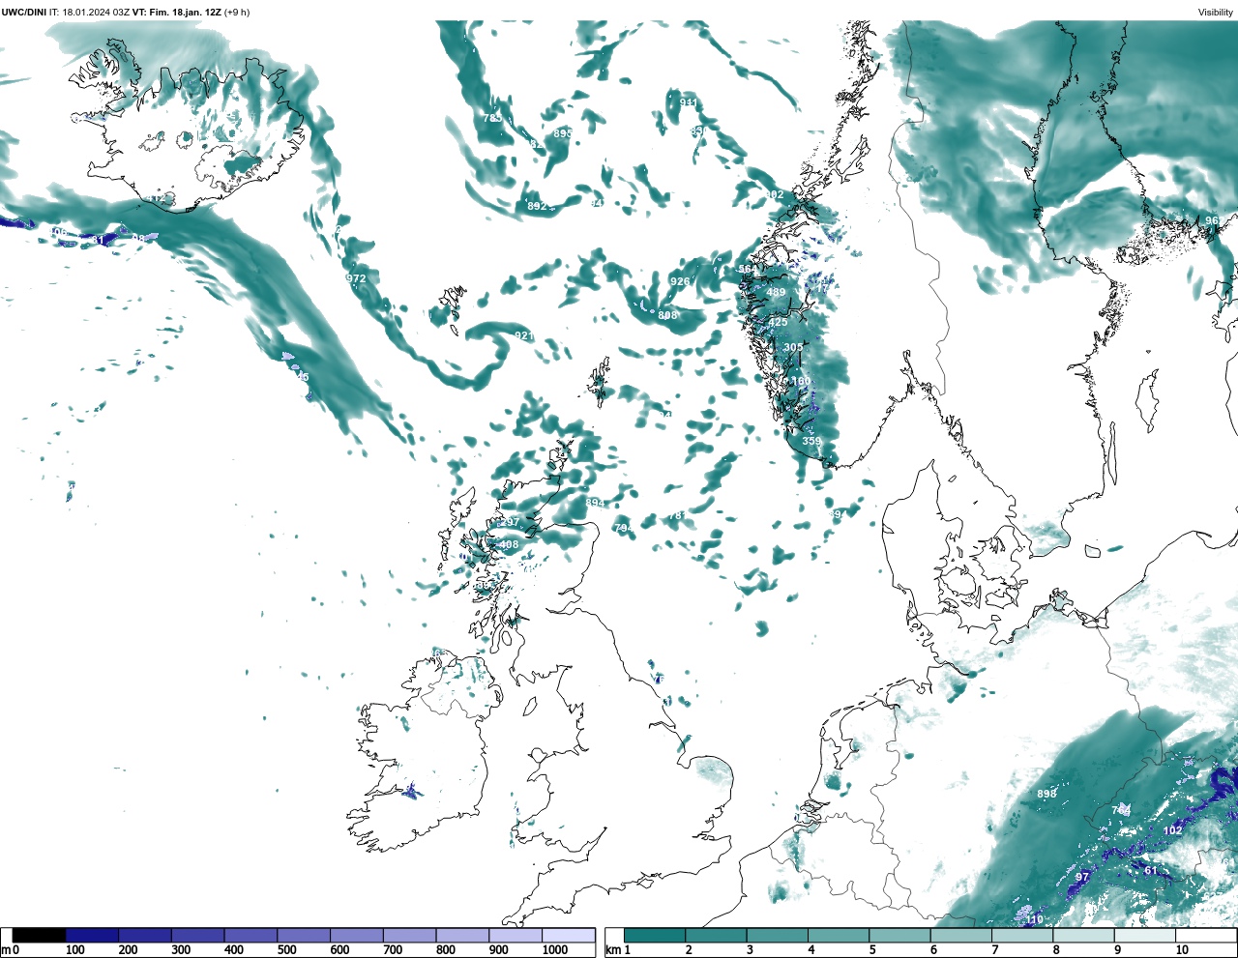The height and width of the screenshot is (958, 1238).
Task: Click the '921' value on the map
Action: click(523, 335)
